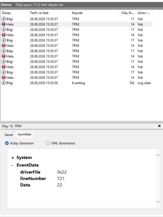Click the lineNumber field name
This screenshot has height=217, width=163.
[x=33, y=178]
